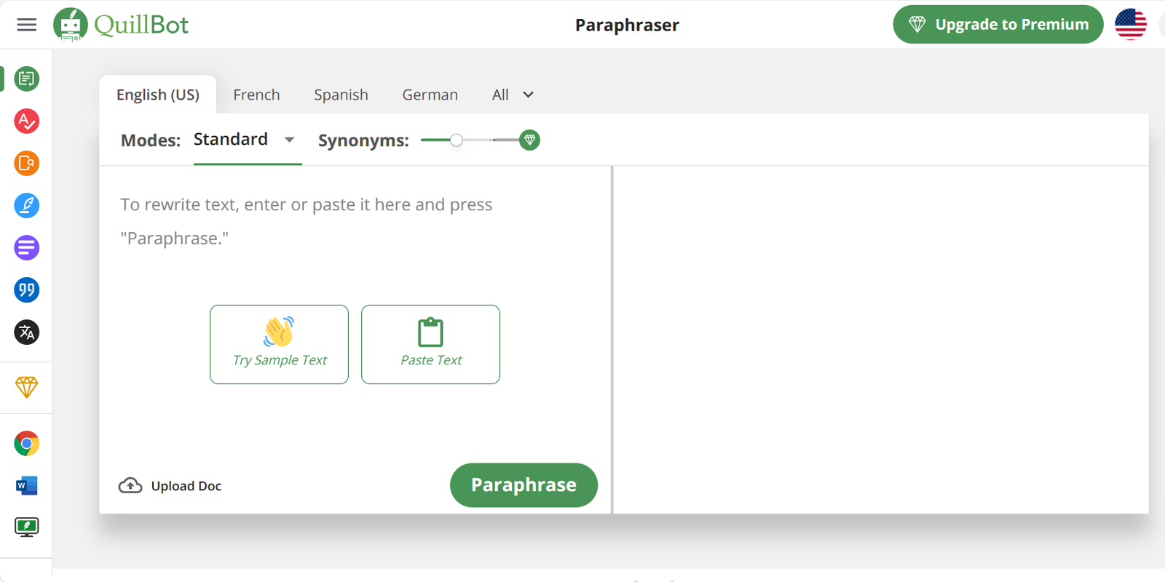Viewport: 1165px width, 582px height.
Task: Click the Upload Doc cloud icon
Action: coord(130,485)
